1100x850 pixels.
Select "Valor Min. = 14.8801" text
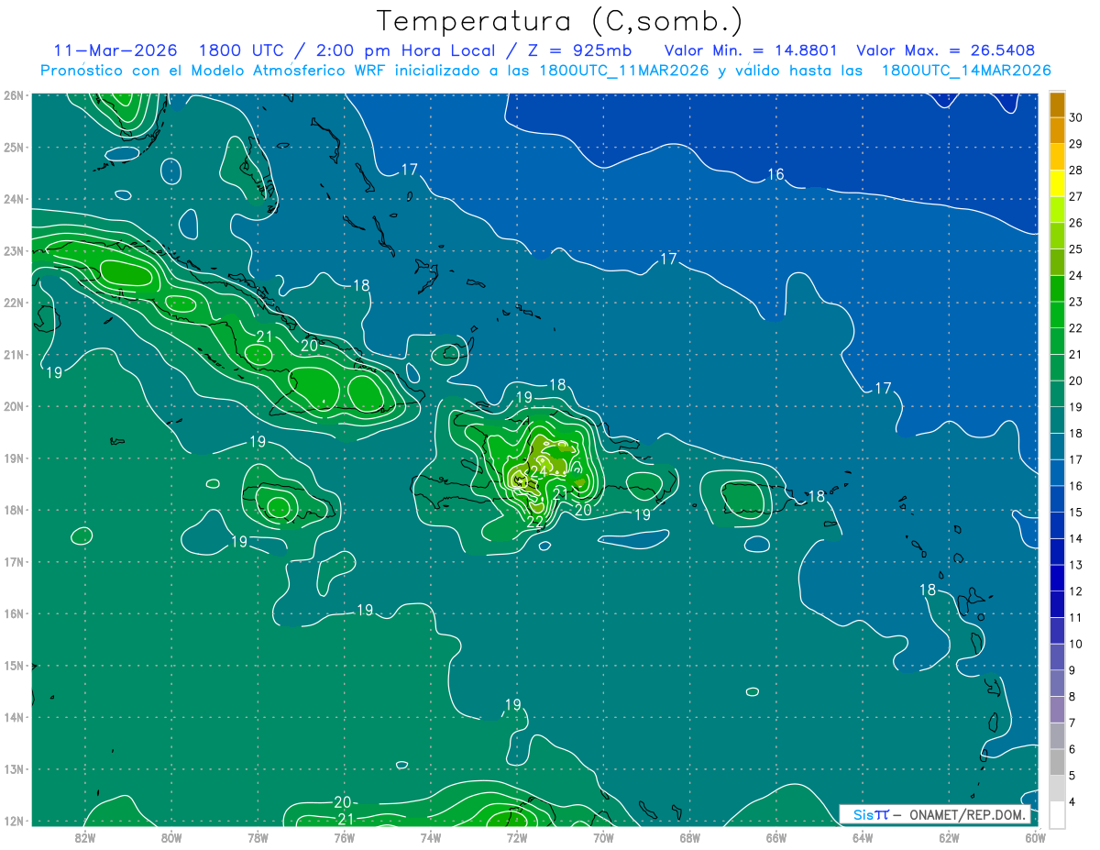pyautogui.click(x=749, y=50)
